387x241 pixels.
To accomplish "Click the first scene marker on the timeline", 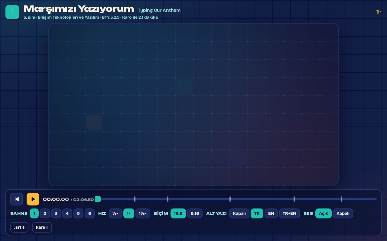I will (x=135, y=199).
